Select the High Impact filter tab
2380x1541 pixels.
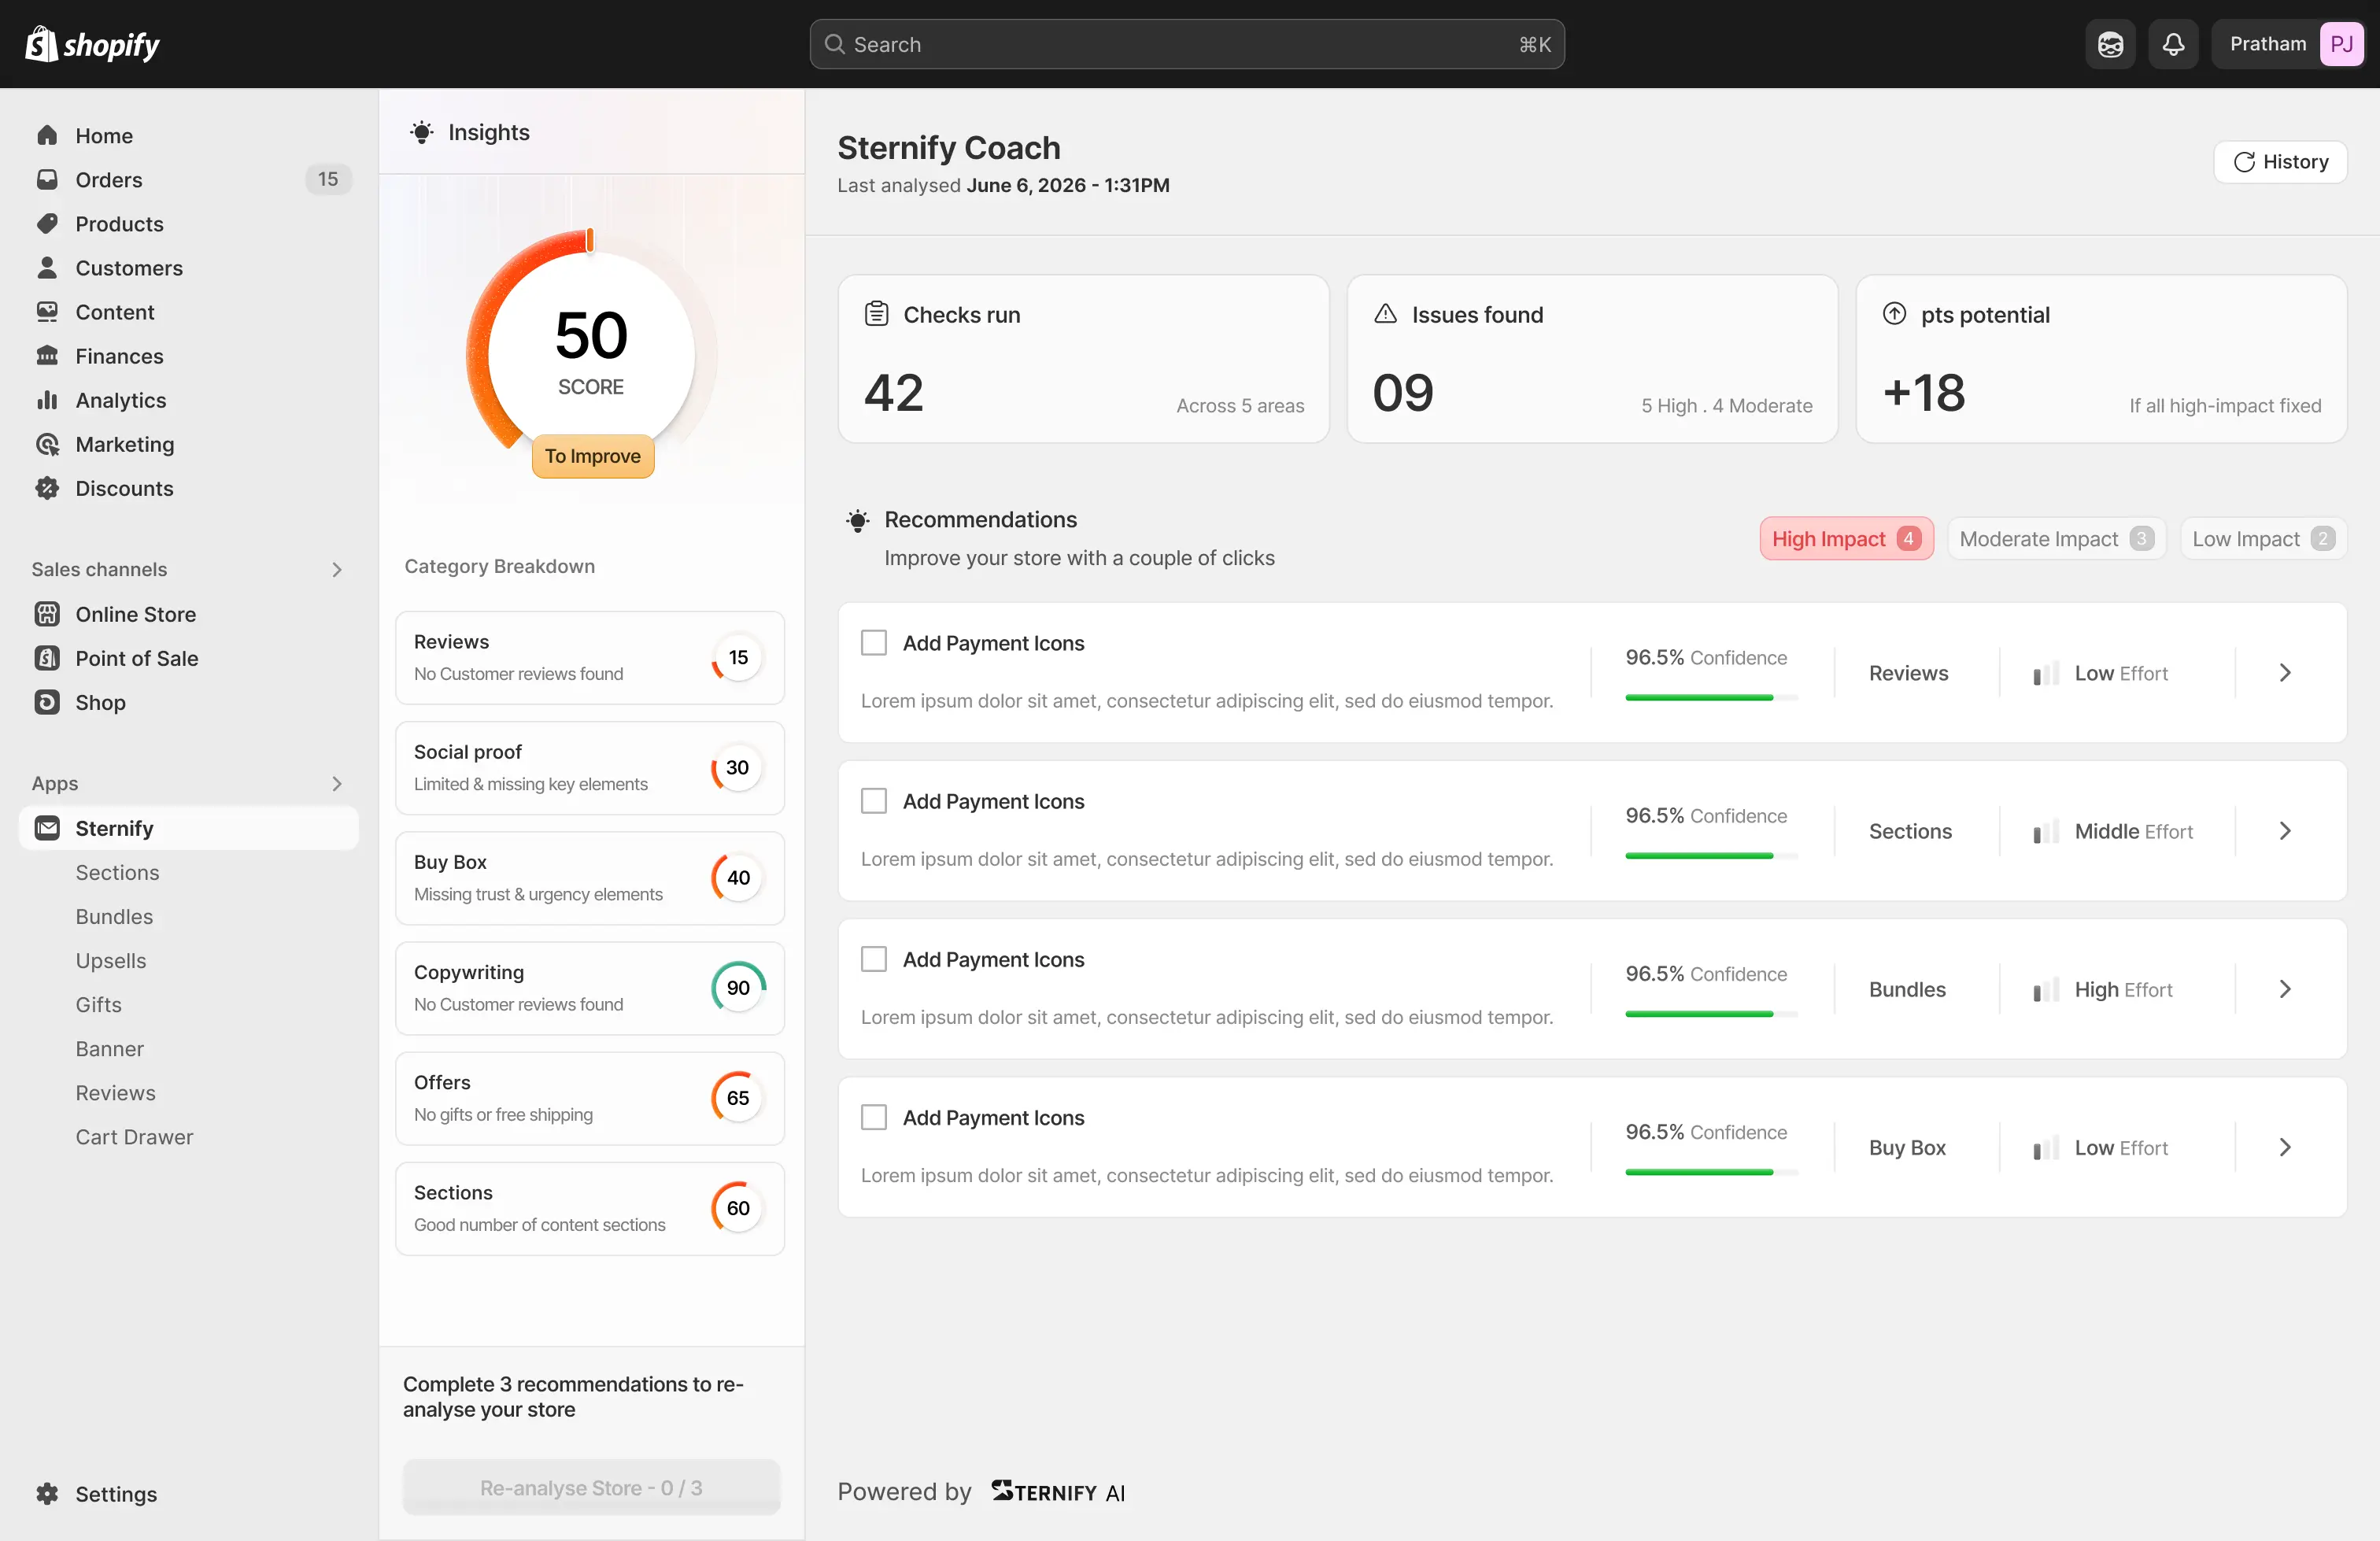(x=1846, y=538)
